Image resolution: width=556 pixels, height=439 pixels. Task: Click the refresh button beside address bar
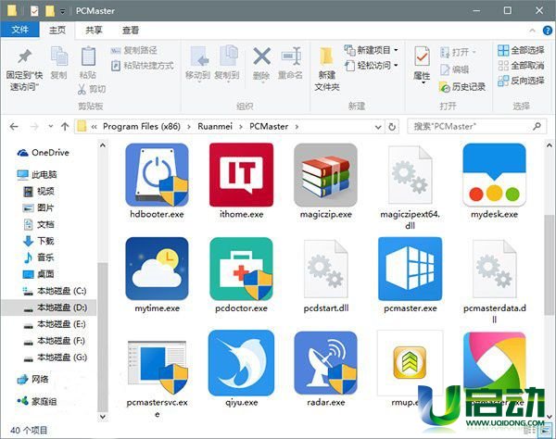(x=392, y=127)
